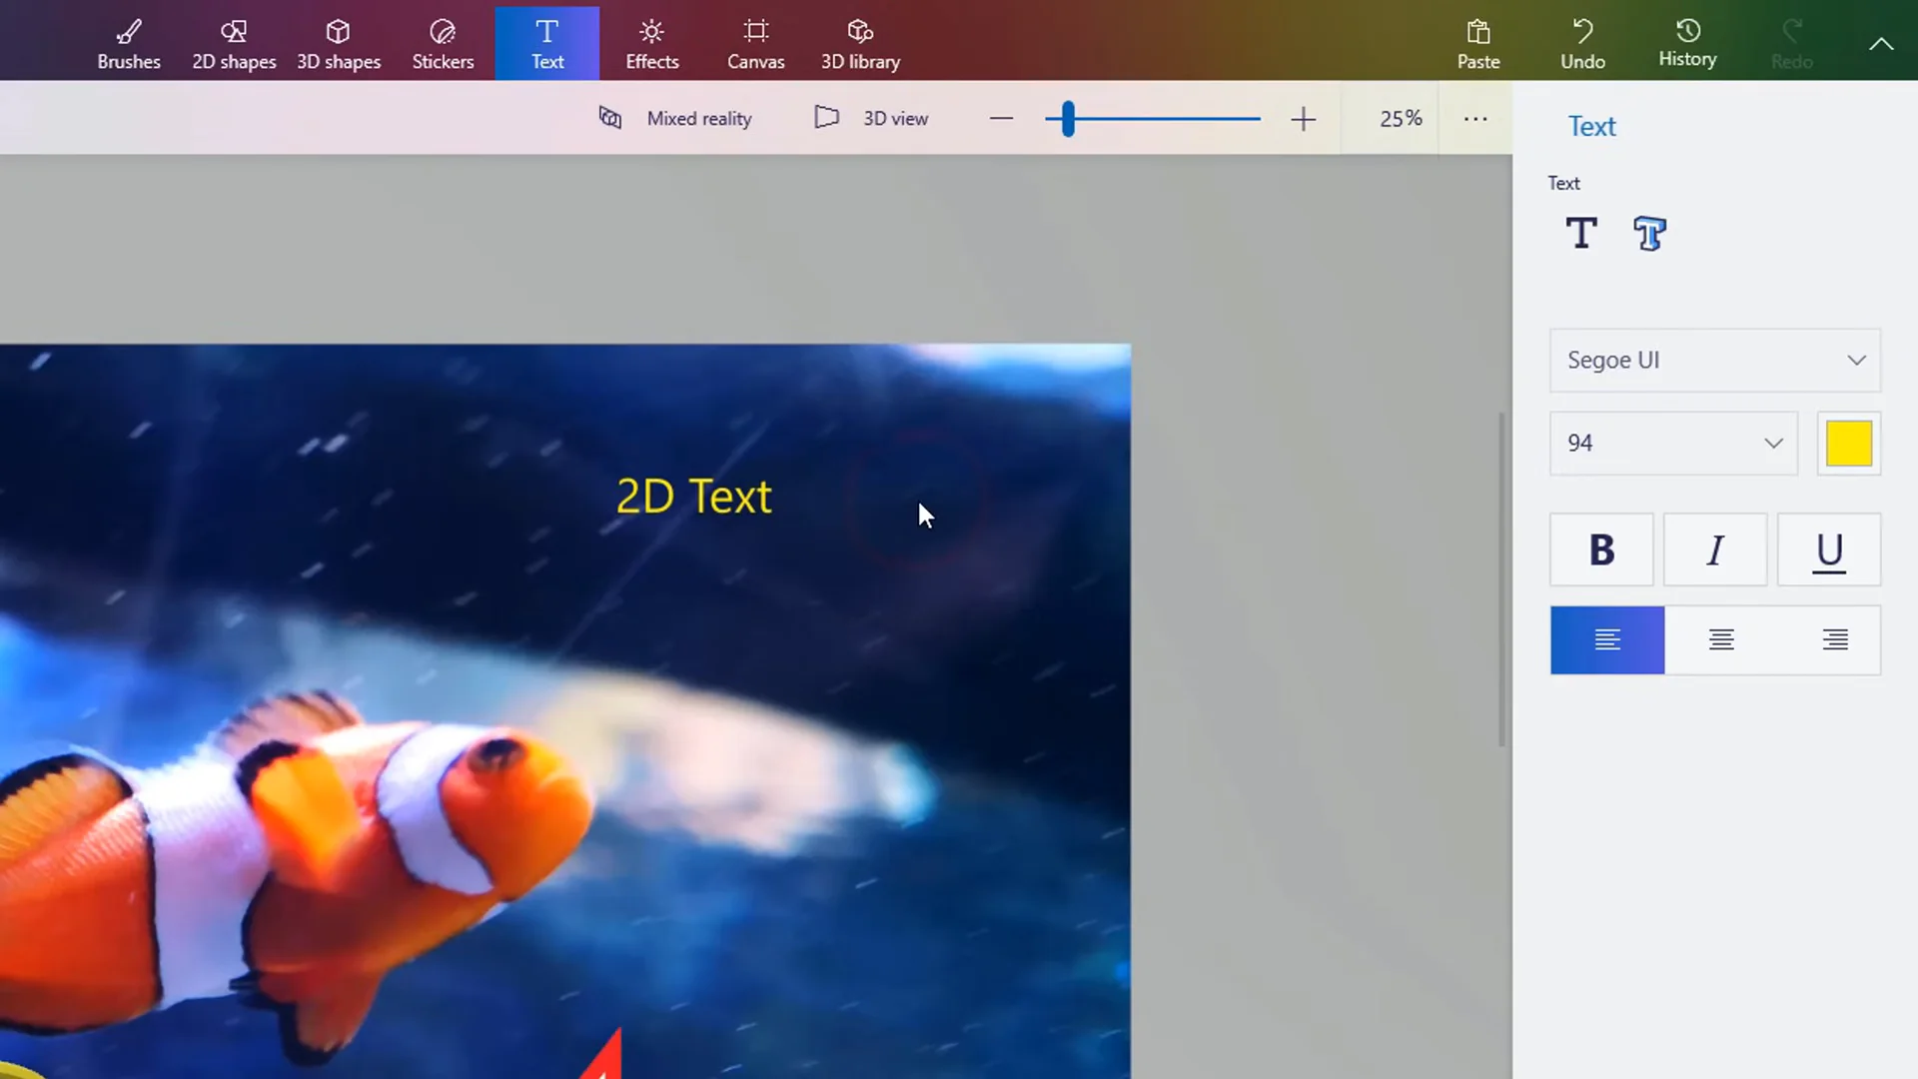Undo the last action

(x=1583, y=44)
